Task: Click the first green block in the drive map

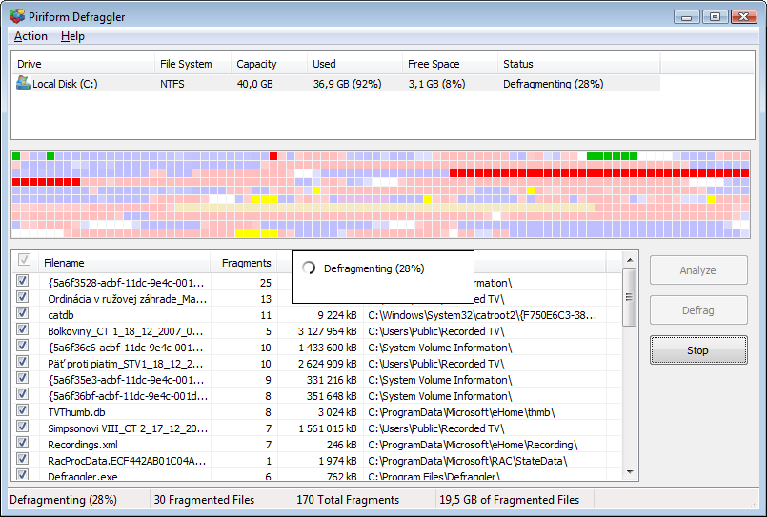Action: coord(16,156)
